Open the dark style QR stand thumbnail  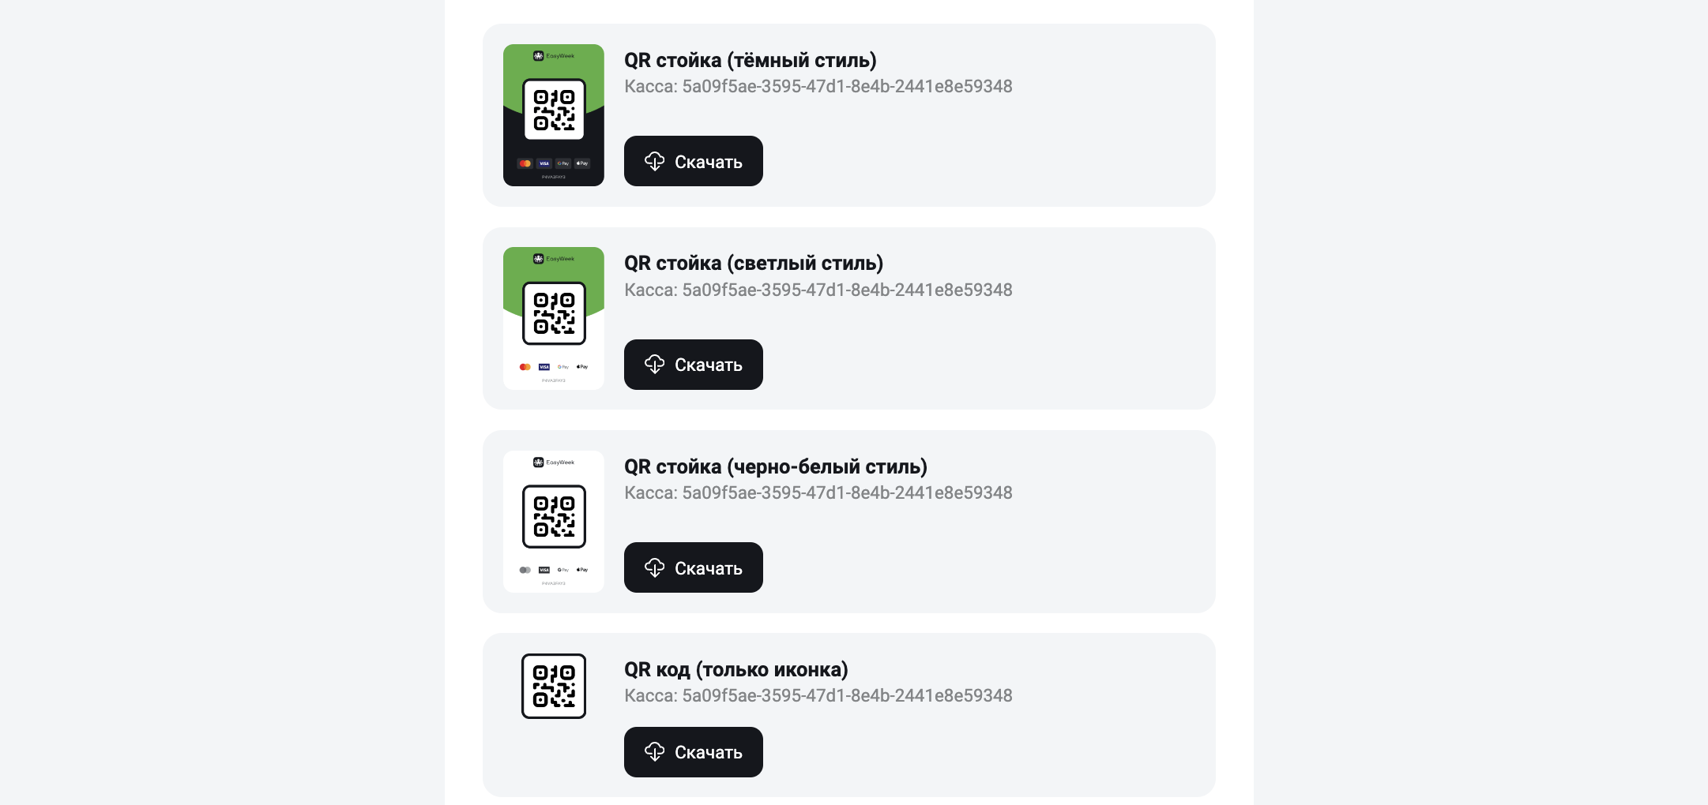tap(554, 115)
